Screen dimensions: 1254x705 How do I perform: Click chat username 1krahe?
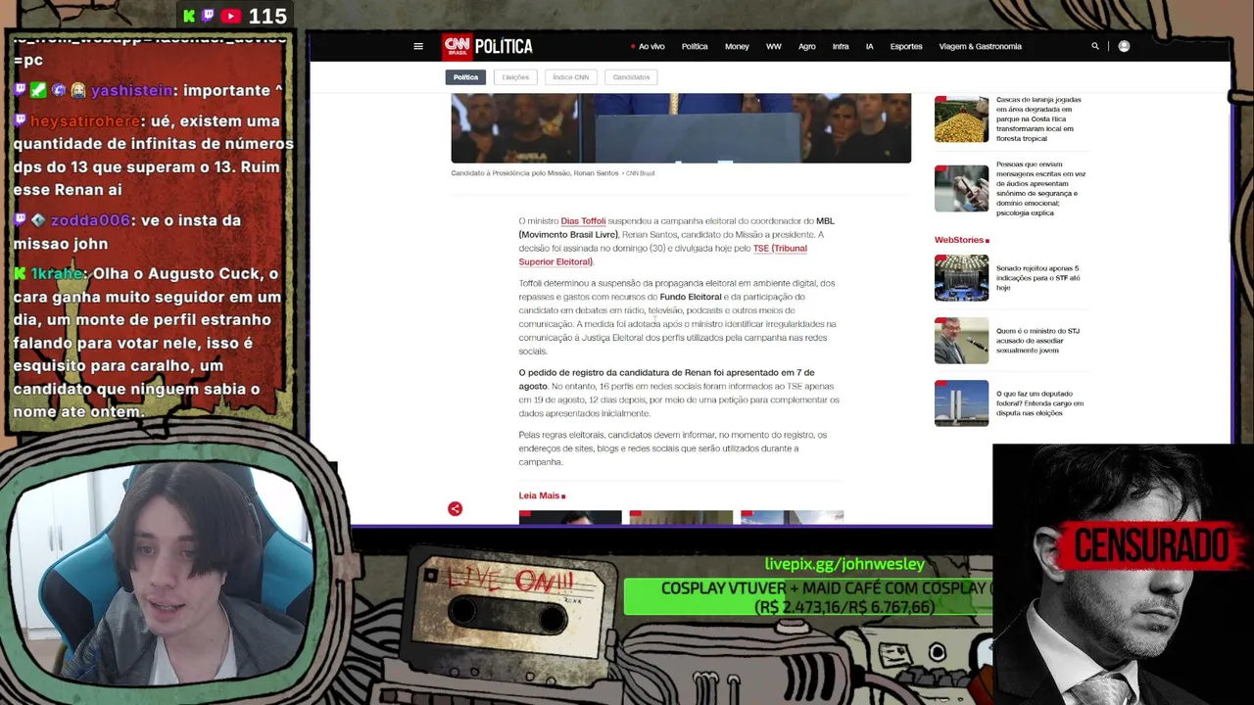(57, 274)
